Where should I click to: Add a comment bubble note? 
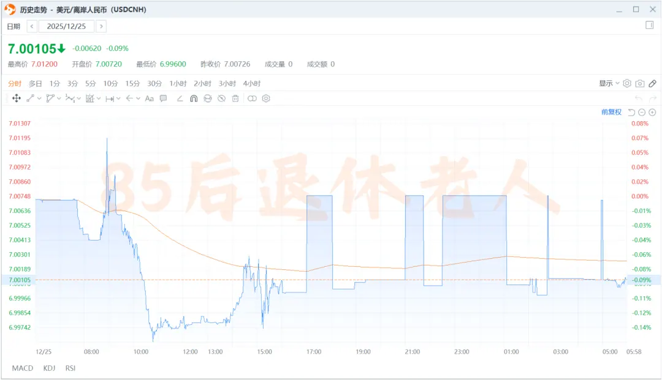coord(164,98)
